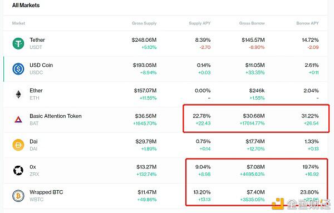Click USD Coin supply APY 0.14%
334x213 pixels.
[x=204, y=65]
